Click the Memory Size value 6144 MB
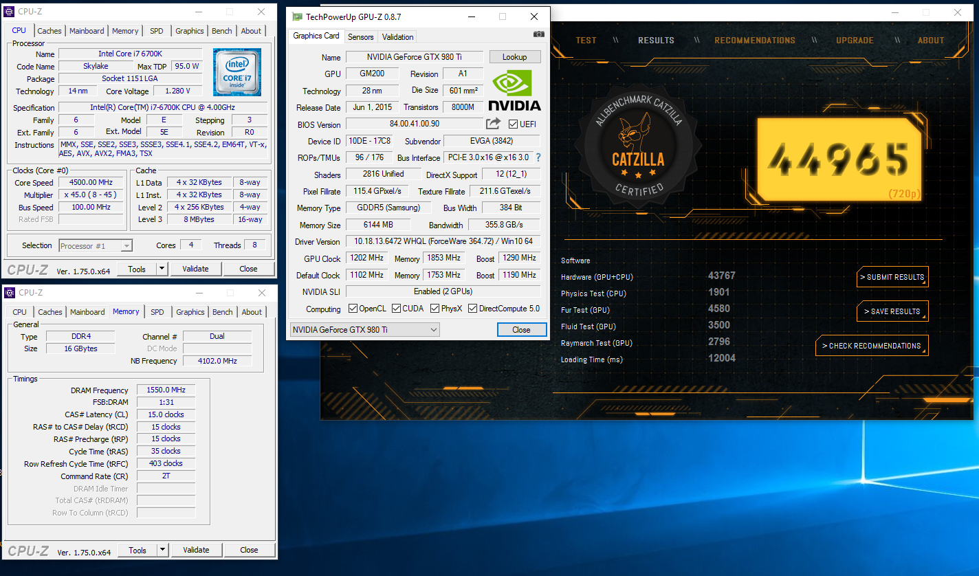This screenshot has width=979, height=576. pos(378,225)
